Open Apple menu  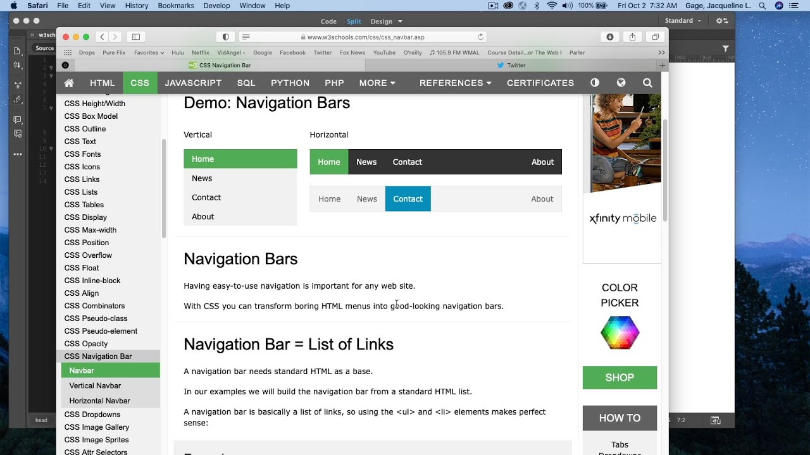pos(14,6)
